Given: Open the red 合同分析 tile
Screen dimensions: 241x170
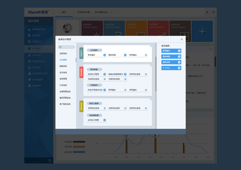Looking at the screenshot, I should (158, 28).
